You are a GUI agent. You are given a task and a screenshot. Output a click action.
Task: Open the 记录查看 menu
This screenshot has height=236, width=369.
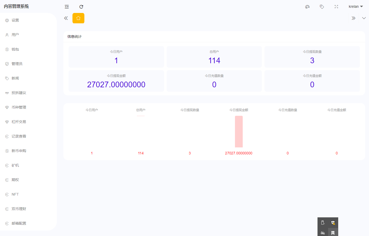[28, 136]
